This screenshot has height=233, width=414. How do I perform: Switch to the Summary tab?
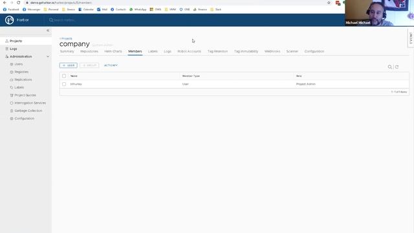point(67,51)
